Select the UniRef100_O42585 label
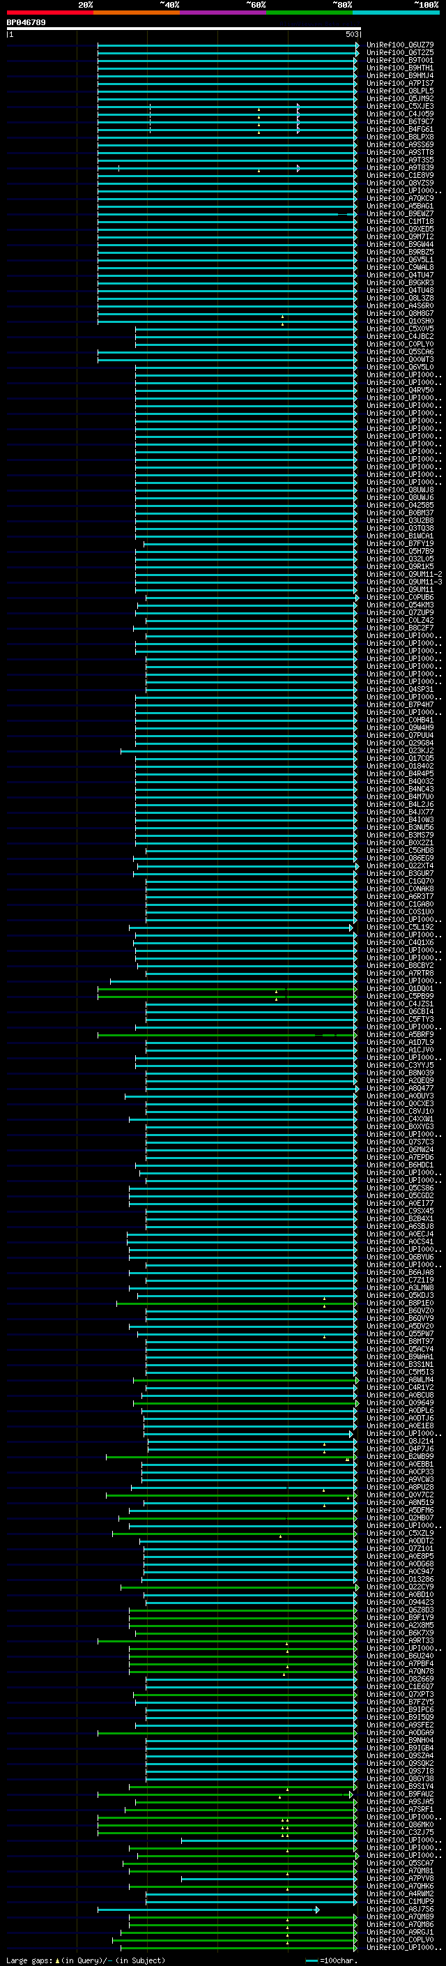446x1966 pixels. [x=400, y=505]
